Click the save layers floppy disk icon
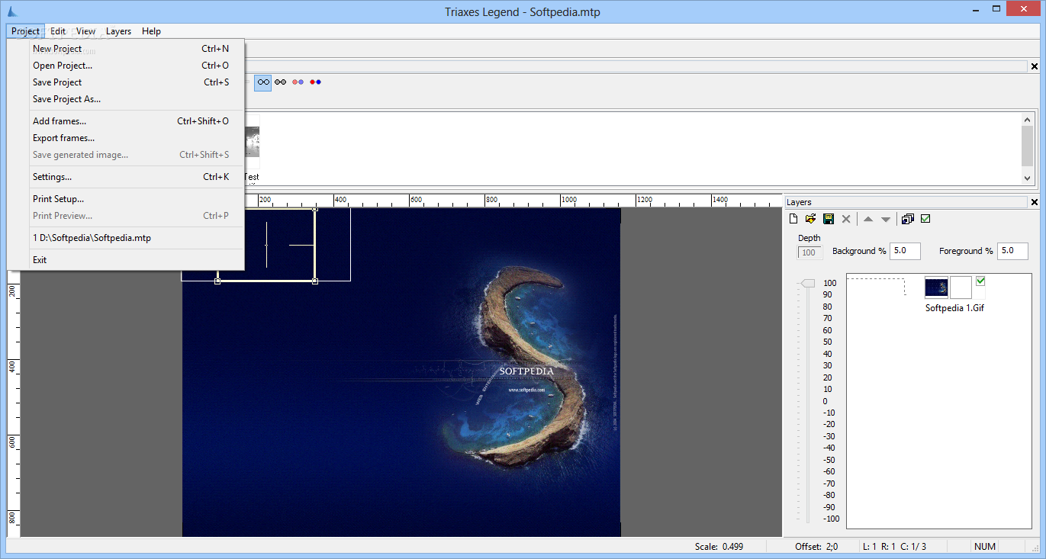The height and width of the screenshot is (559, 1046). (x=829, y=219)
